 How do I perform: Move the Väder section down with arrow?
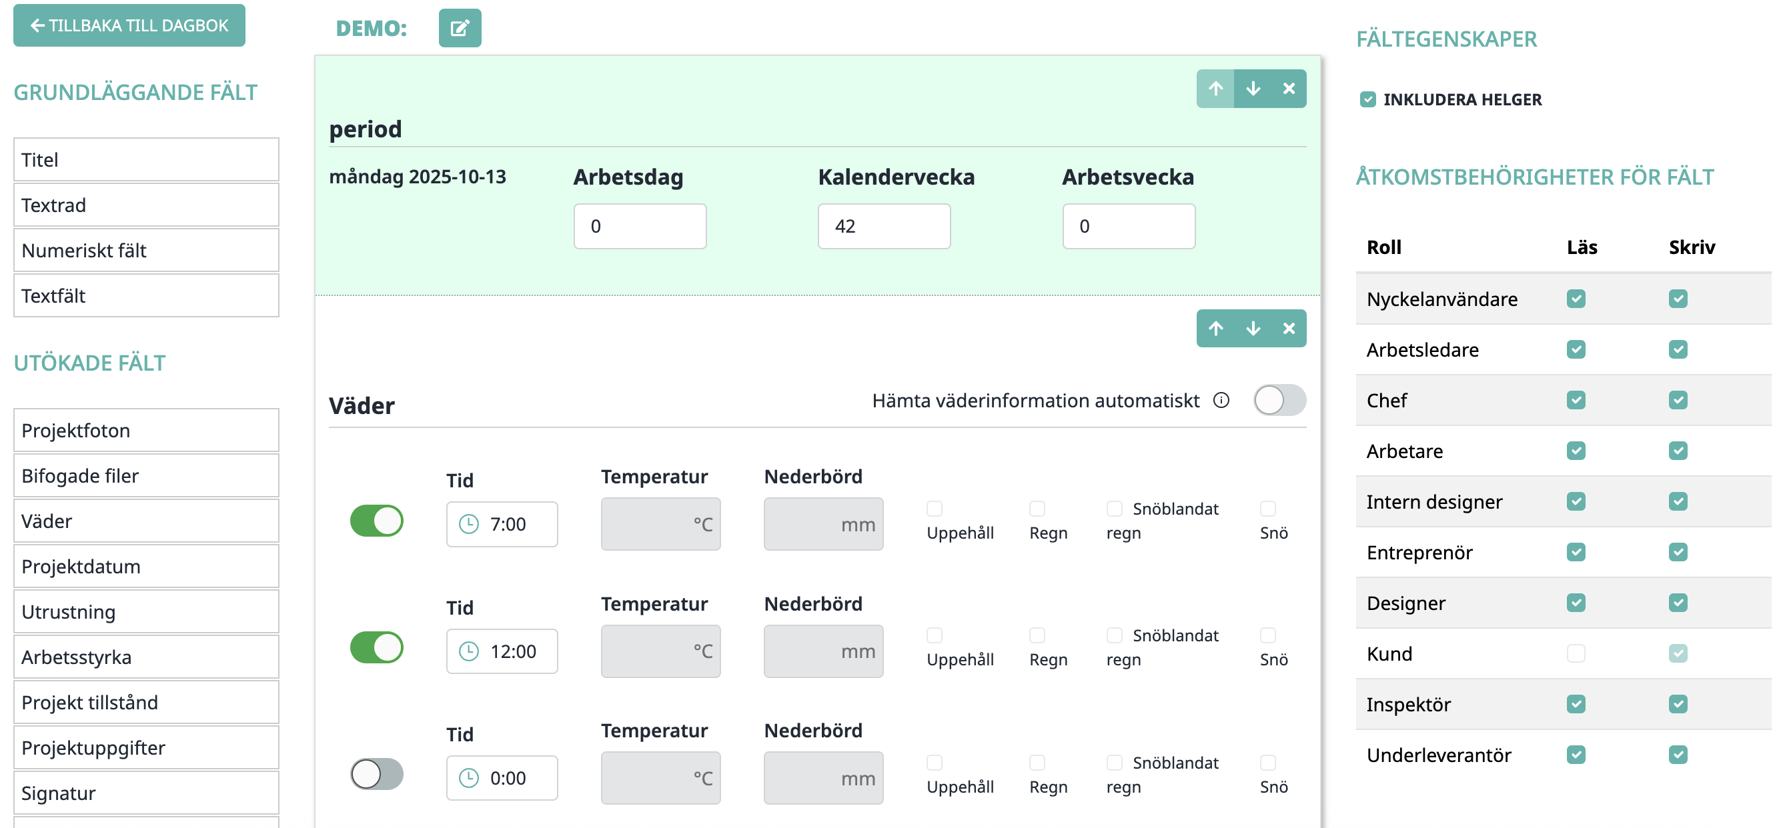[x=1253, y=329]
